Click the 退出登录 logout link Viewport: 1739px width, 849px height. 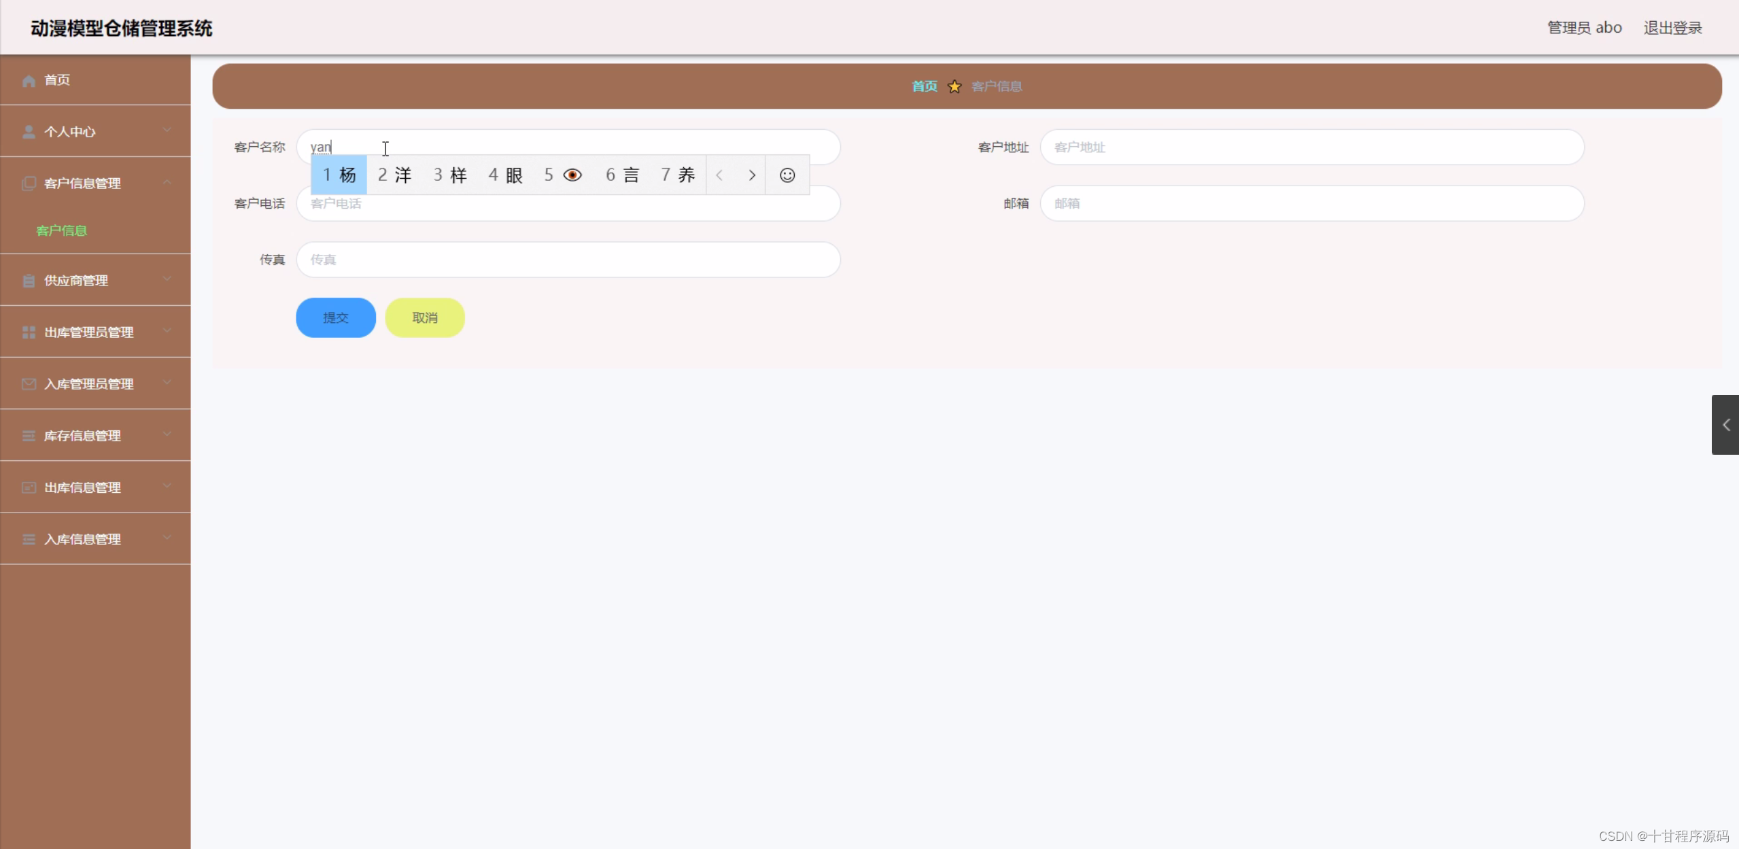point(1672,28)
